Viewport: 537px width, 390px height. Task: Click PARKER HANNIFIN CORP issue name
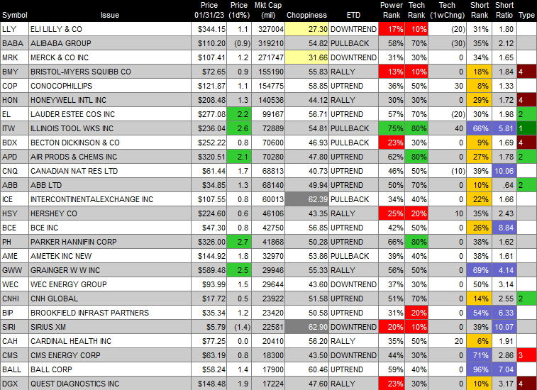point(74,242)
